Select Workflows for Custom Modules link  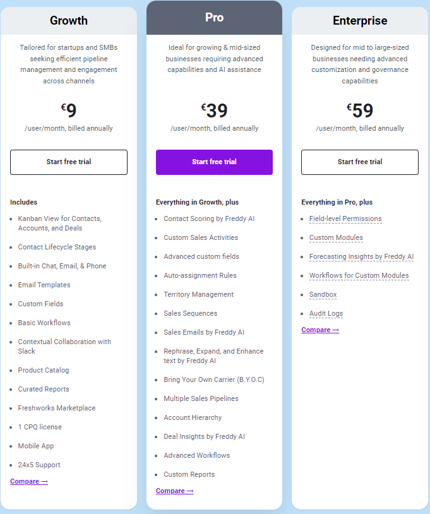(359, 276)
